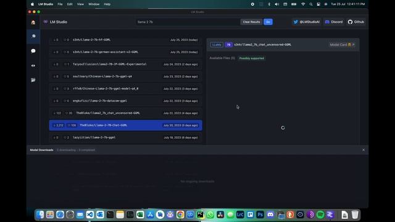
Task: Open Spotlight search in menu bar
Action: click(x=311, y=4)
